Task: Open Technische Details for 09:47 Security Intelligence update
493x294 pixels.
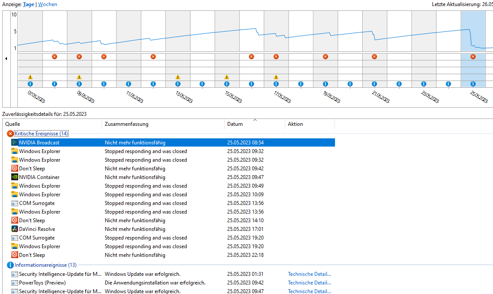Action: click(309, 291)
